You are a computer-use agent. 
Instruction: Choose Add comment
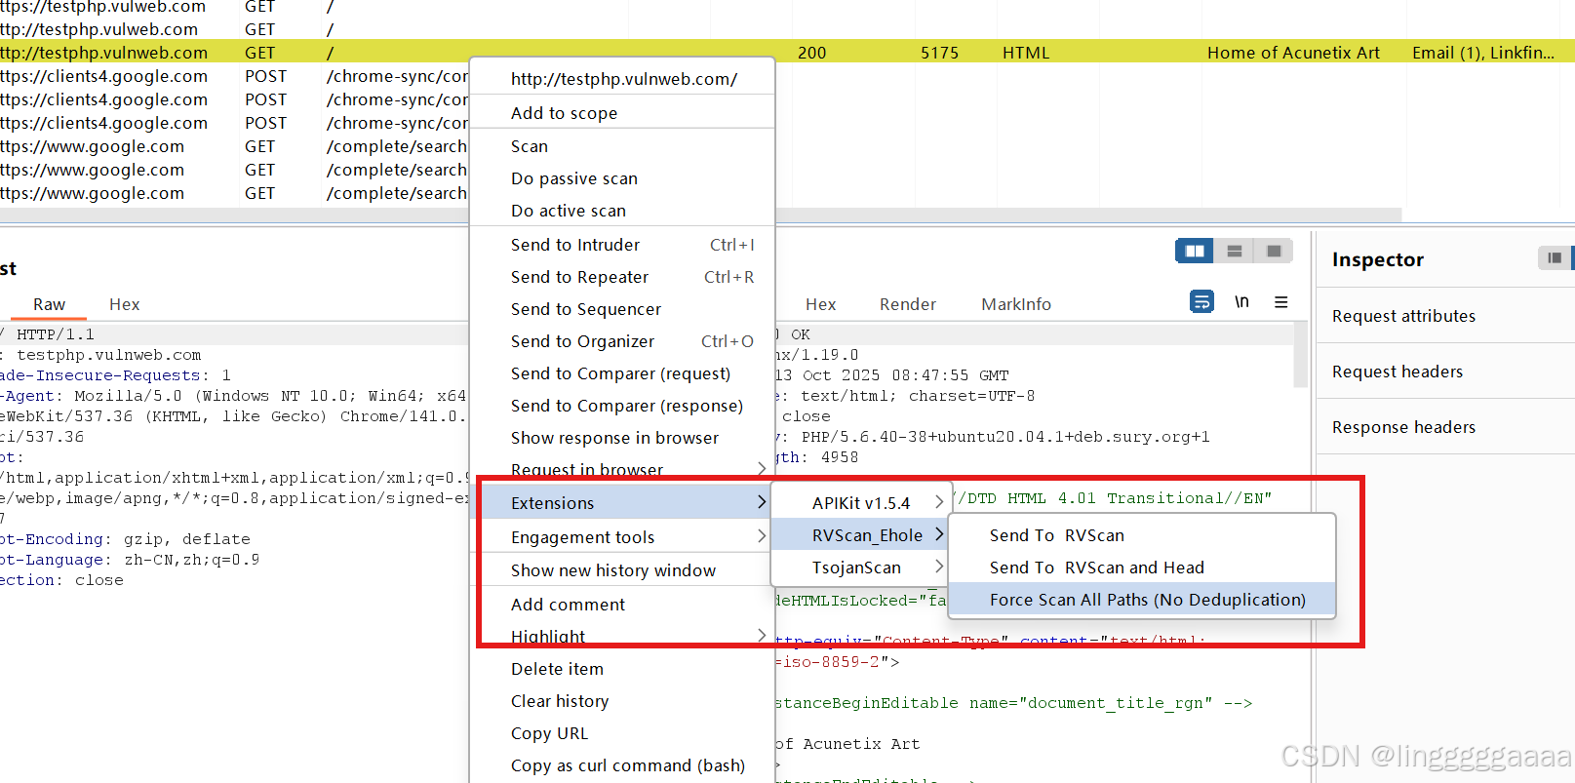click(568, 605)
